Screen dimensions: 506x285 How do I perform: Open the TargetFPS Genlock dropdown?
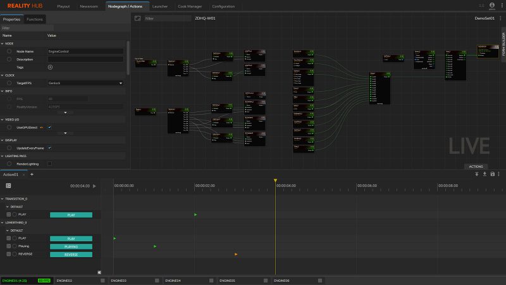85,83
